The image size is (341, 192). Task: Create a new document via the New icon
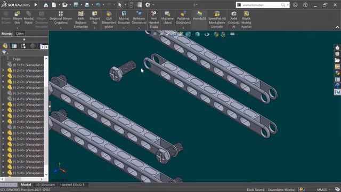54,5
